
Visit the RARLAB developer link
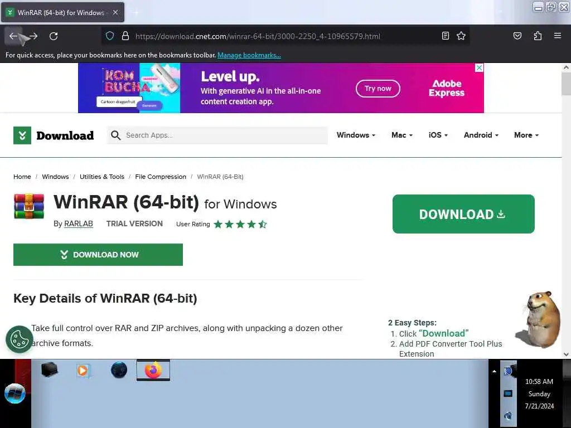pos(78,224)
